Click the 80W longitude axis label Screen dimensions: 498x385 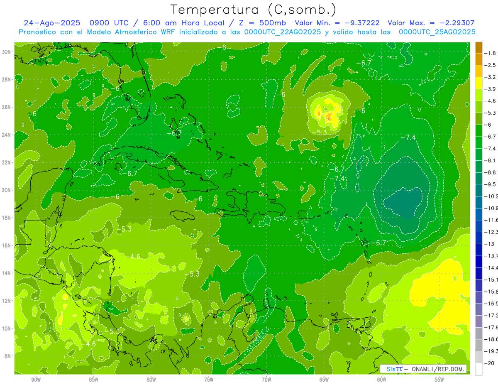click(x=151, y=380)
